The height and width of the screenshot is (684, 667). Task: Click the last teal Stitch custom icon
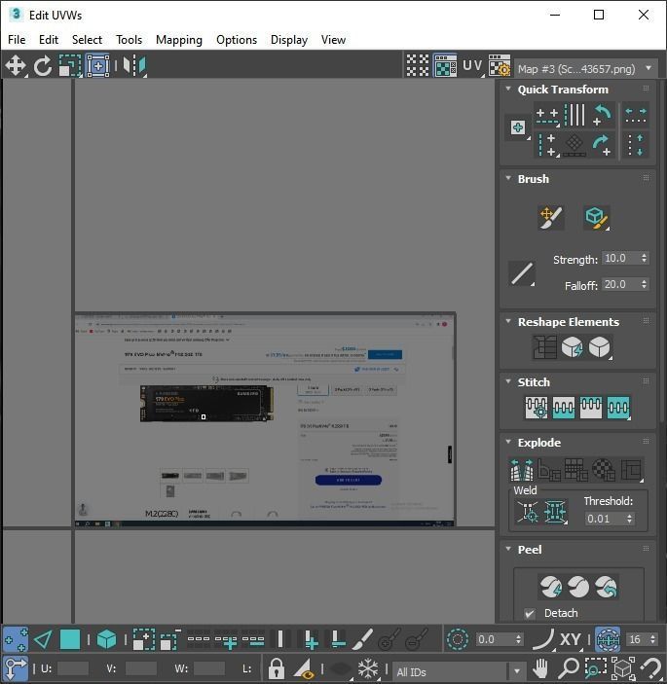point(618,408)
